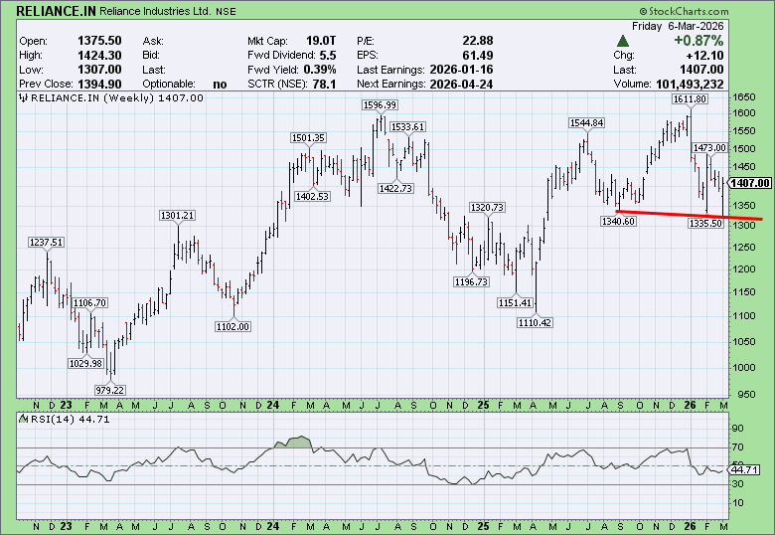
Task: Click the Mkt Cap value 19.0T
Action: [321, 41]
